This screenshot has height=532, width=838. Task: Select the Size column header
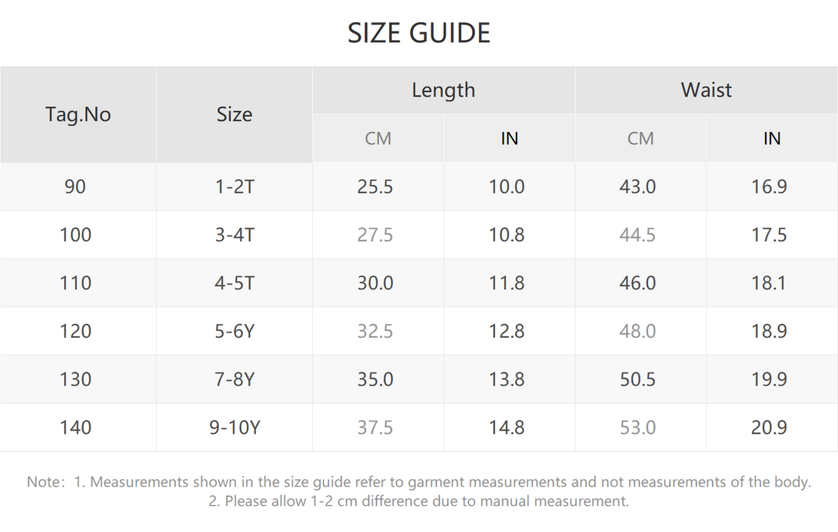click(x=234, y=114)
